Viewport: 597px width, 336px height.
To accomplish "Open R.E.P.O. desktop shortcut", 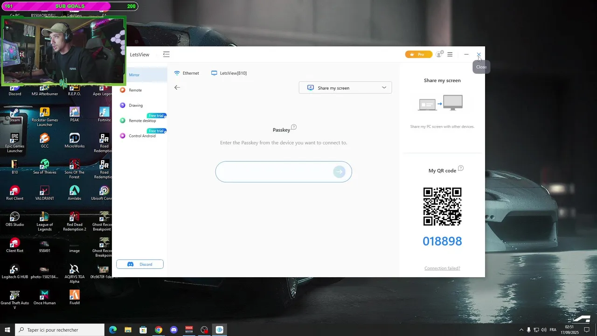I will [75, 90].
